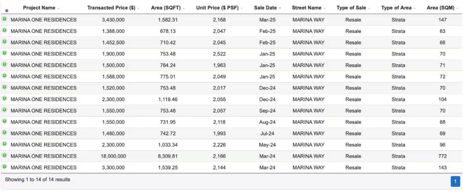This screenshot has height=192, width=463.
Task: Sort by Area (SQFT) column header
Action: 166,8
